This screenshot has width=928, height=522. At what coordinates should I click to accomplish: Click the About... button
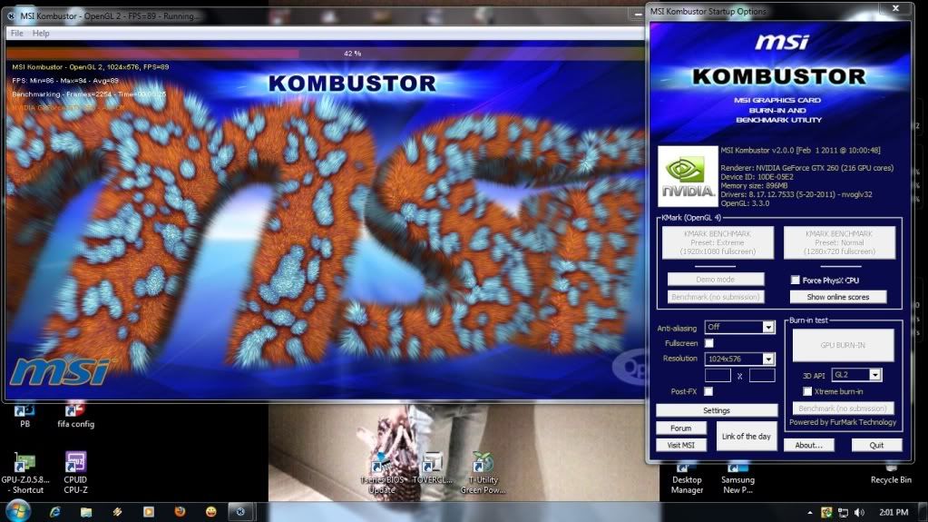[x=808, y=445]
